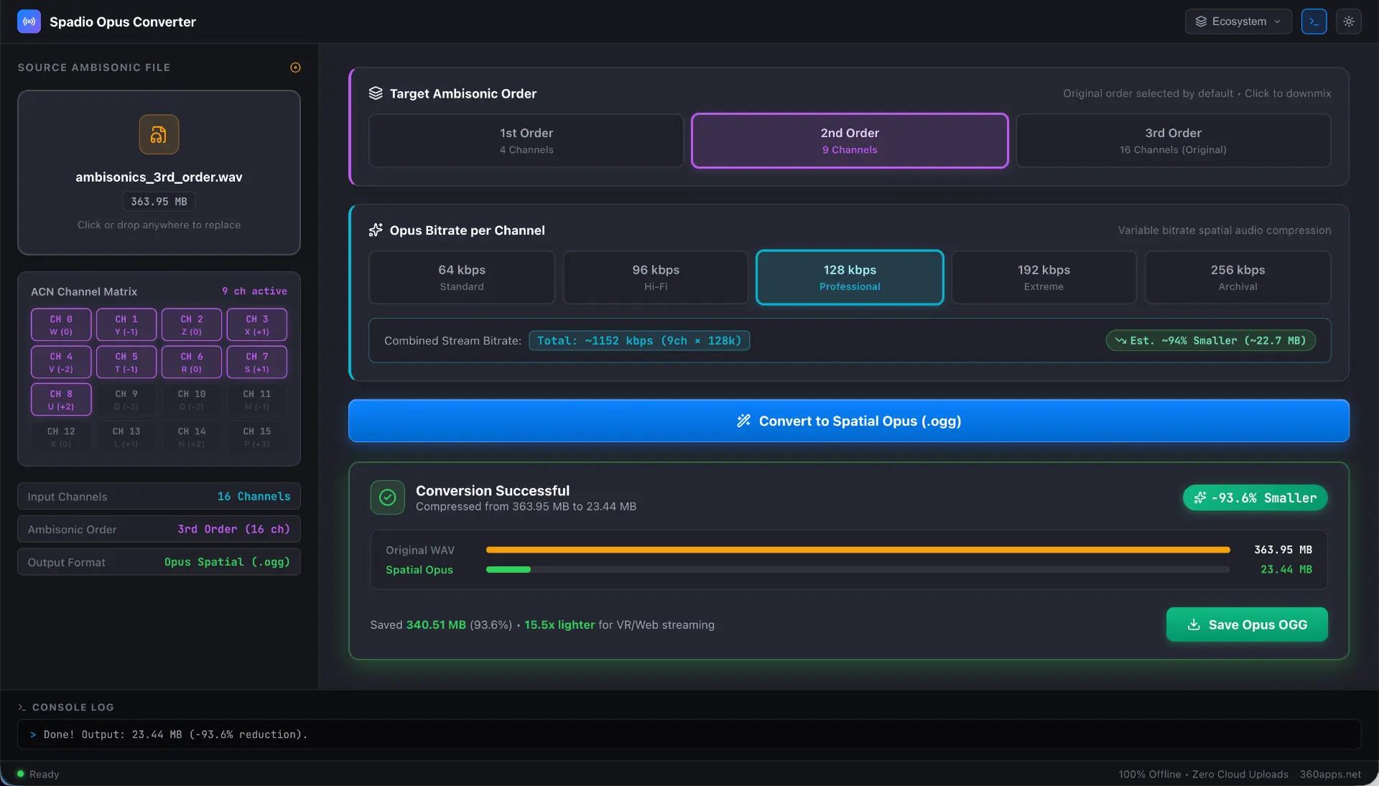Select the 192 kbps Extreme bitrate
The height and width of the screenshot is (786, 1379).
pos(1044,277)
